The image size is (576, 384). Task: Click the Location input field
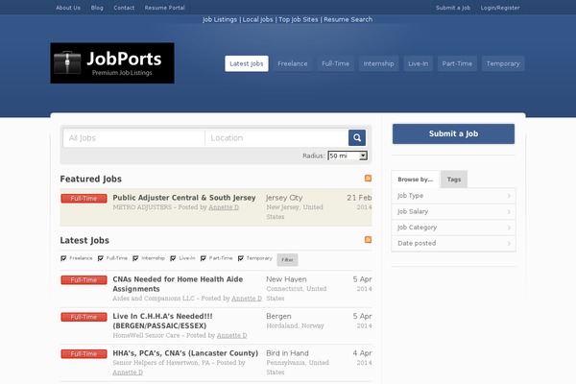276,138
